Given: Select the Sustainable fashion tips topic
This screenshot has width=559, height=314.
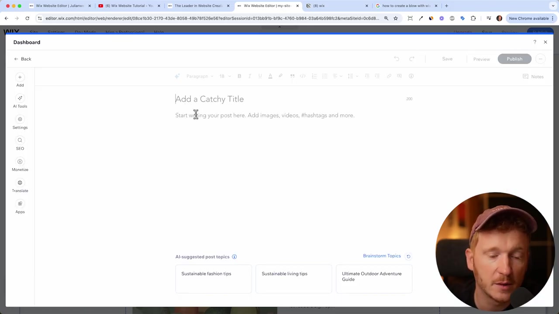Looking at the screenshot, I should 214,279.
